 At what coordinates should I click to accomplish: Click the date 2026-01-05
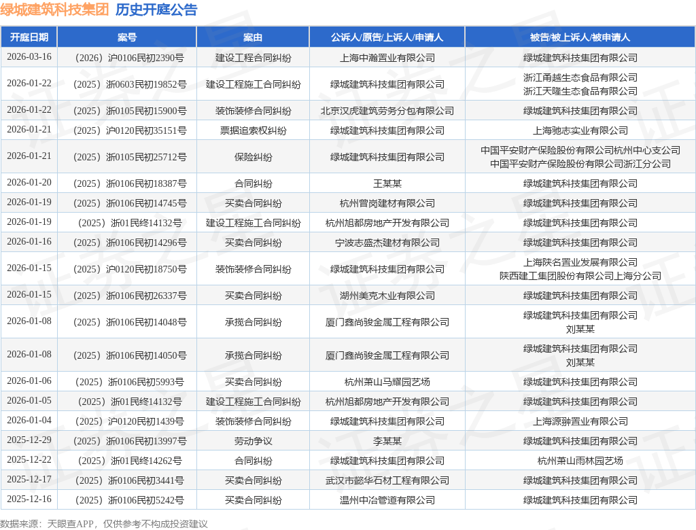(29, 401)
